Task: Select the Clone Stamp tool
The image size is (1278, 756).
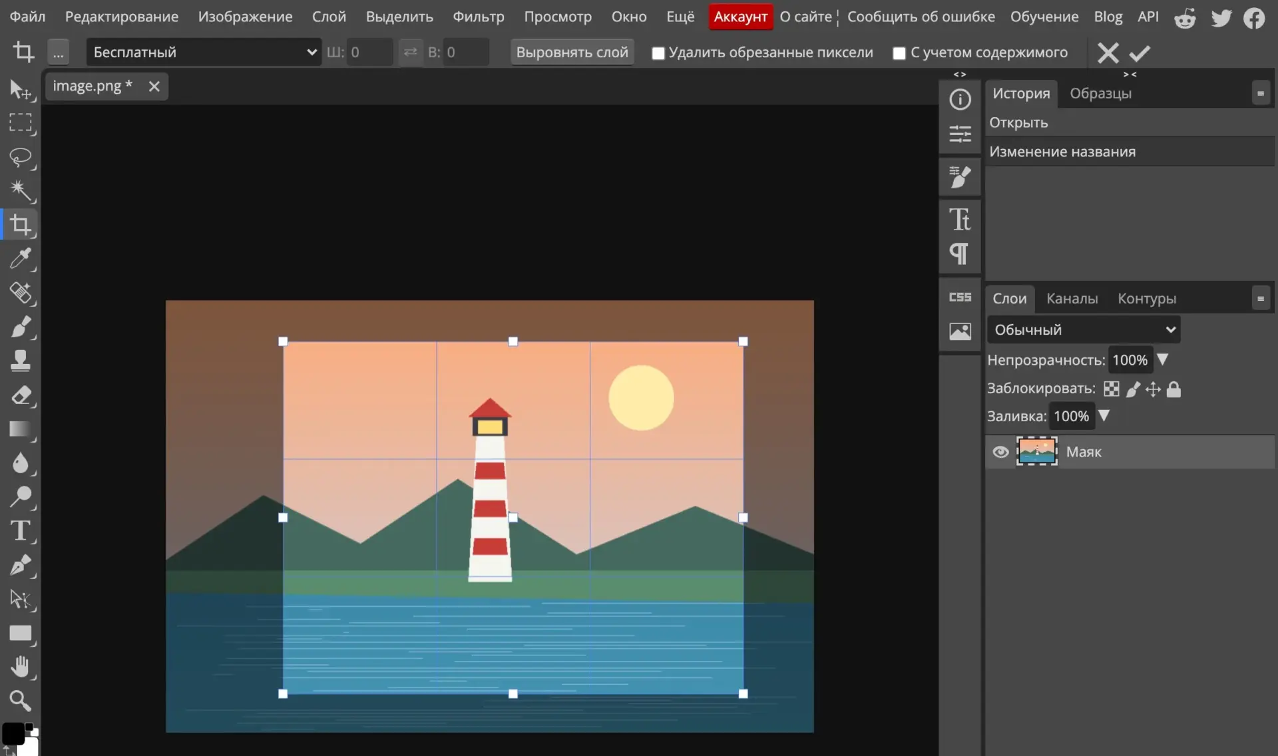Action: click(21, 361)
